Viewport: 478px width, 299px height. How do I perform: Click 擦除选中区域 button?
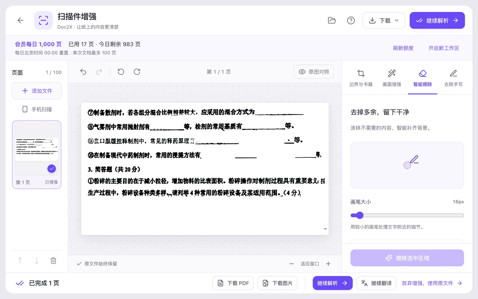(407, 258)
